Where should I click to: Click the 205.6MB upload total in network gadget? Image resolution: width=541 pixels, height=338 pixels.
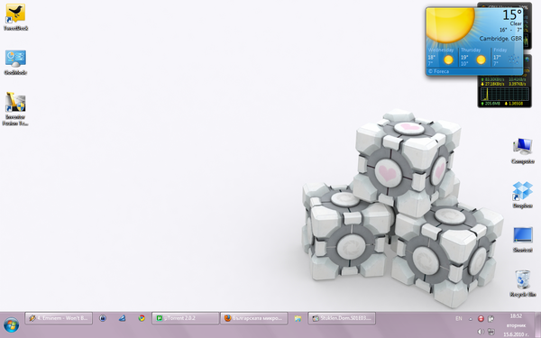pyautogui.click(x=490, y=104)
